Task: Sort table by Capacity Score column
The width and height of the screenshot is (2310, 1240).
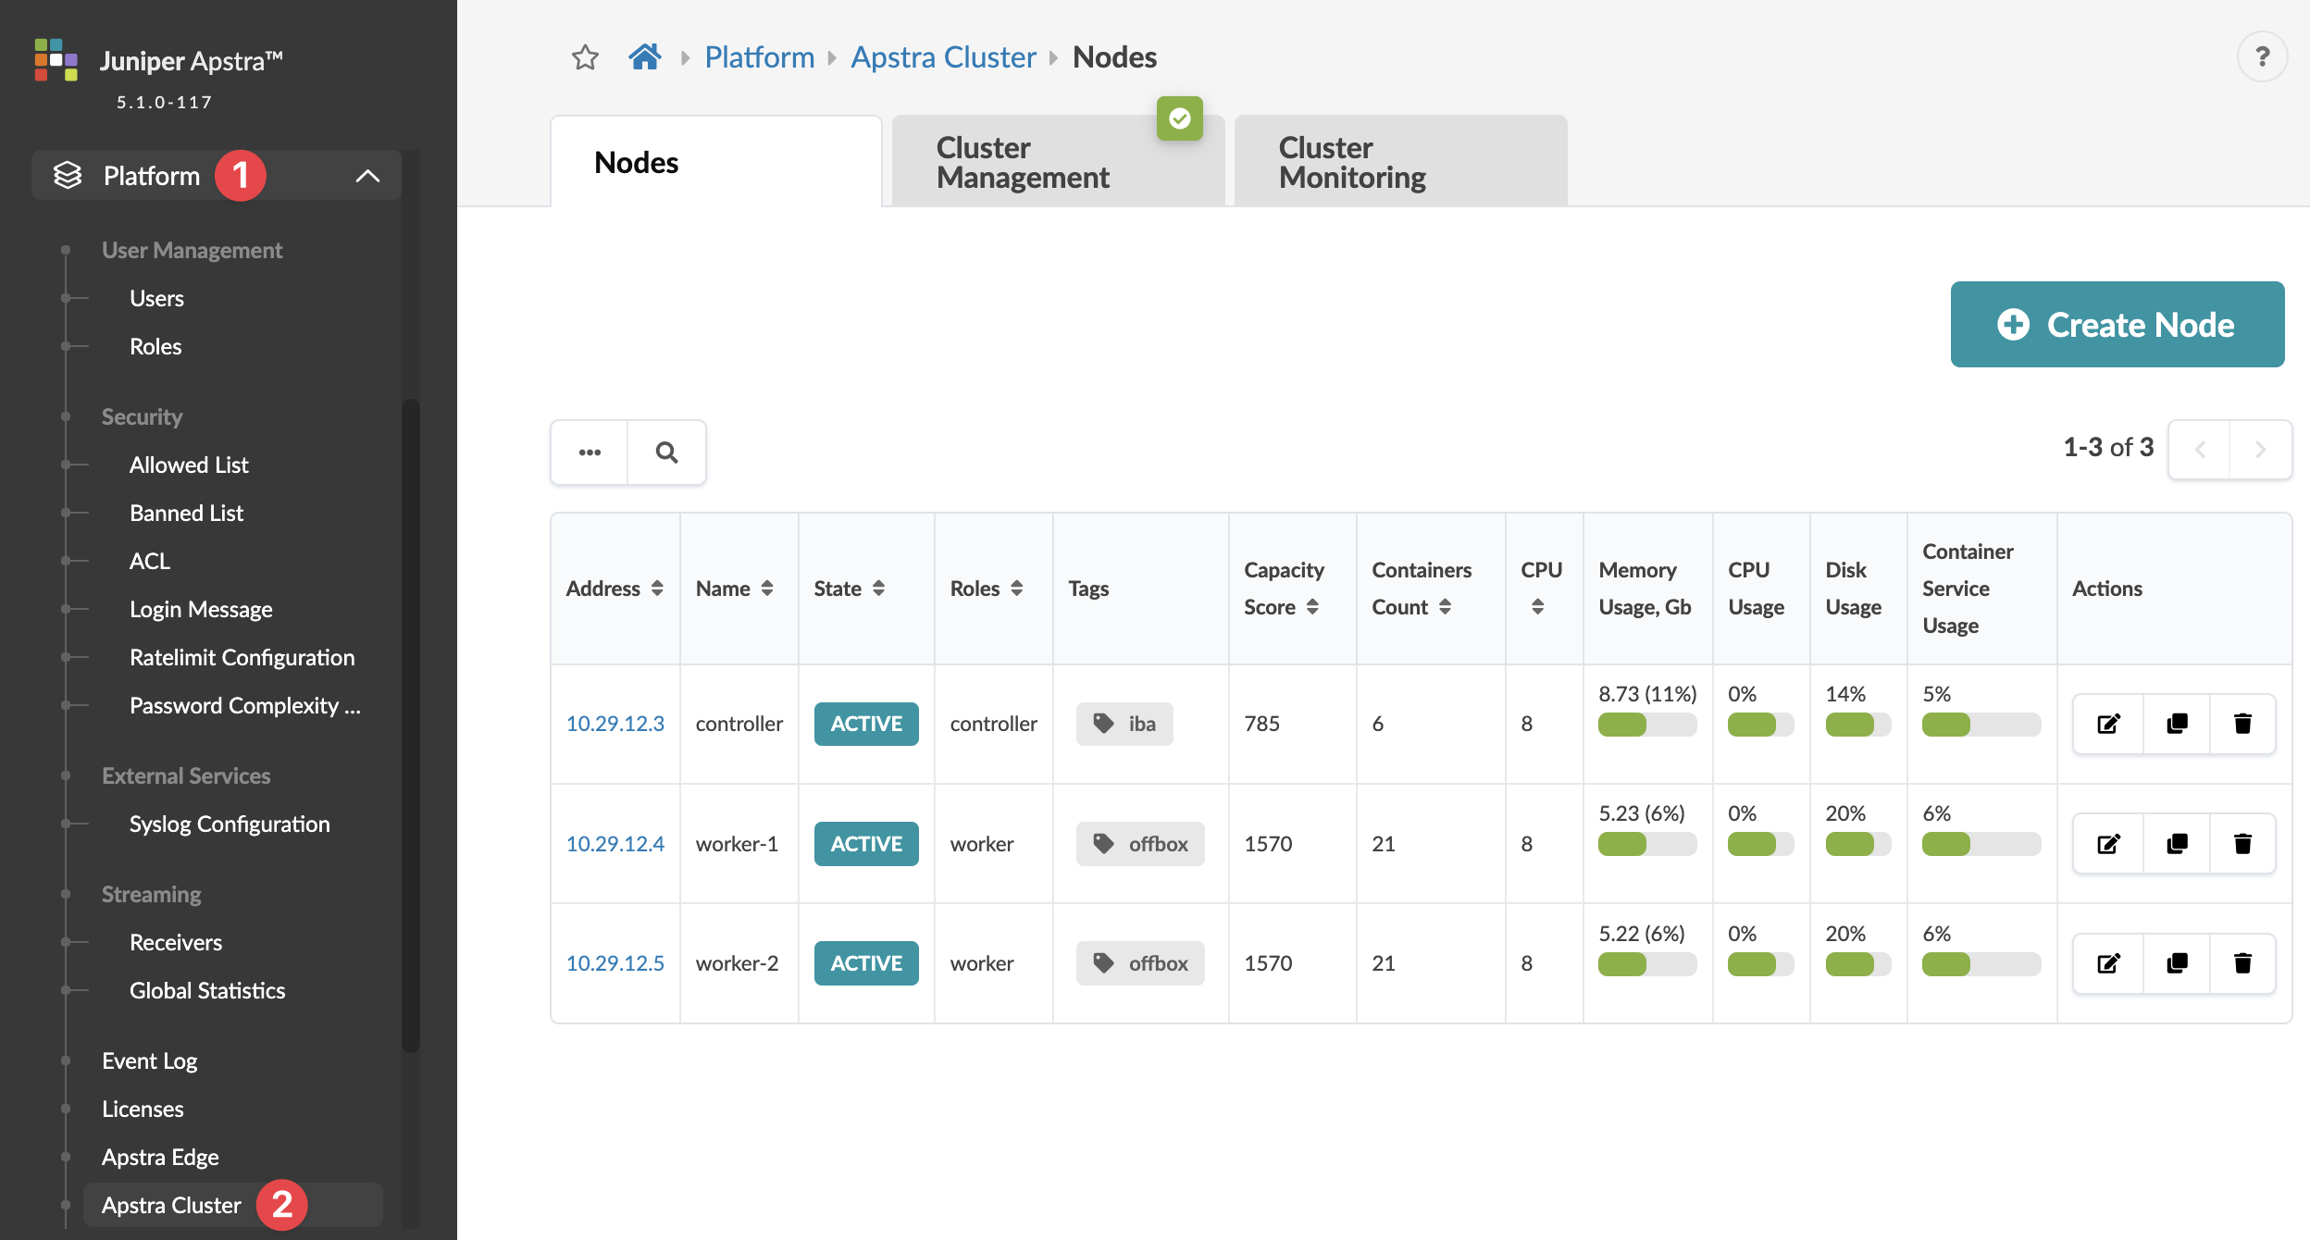Action: click(1312, 607)
